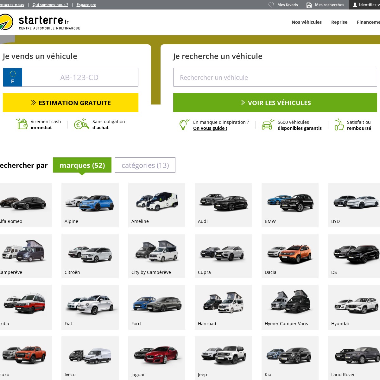This screenshot has width=380, height=380.
Task: Click the VOIR LES VÉHICULES button
Action: (x=275, y=103)
